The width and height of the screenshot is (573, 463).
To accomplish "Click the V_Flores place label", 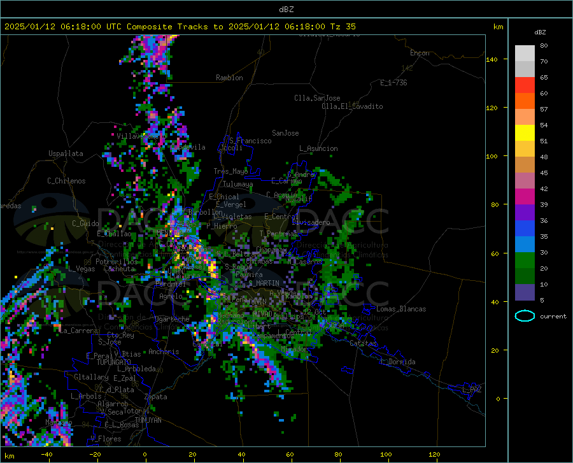I will tap(106, 439).
